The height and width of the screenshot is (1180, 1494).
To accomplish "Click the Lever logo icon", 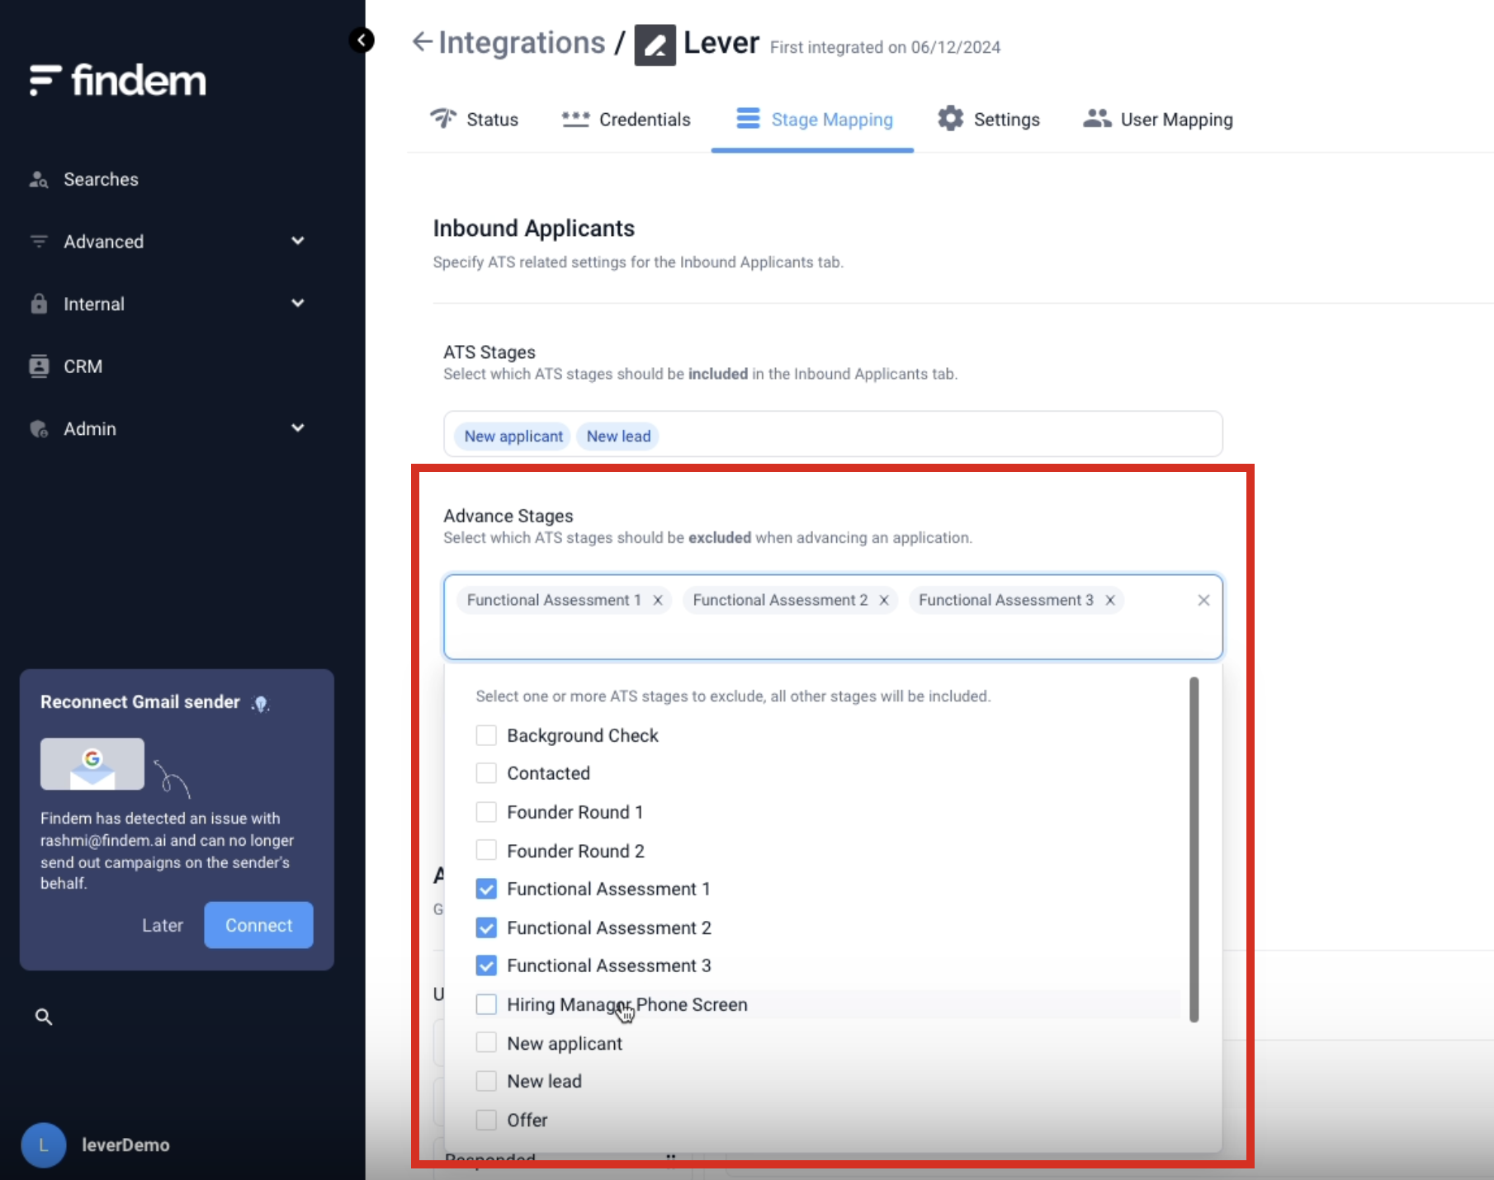I will tap(655, 45).
